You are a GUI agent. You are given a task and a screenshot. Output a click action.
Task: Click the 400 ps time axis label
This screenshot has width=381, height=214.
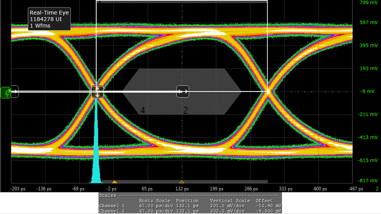point(320,189)
